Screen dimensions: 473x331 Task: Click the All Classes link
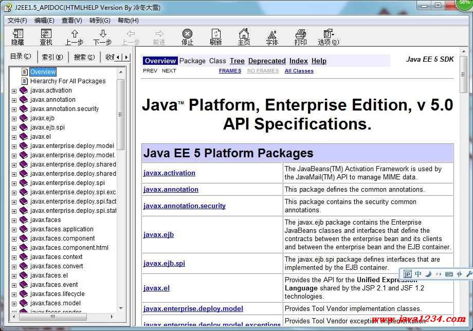click(299, 71)
